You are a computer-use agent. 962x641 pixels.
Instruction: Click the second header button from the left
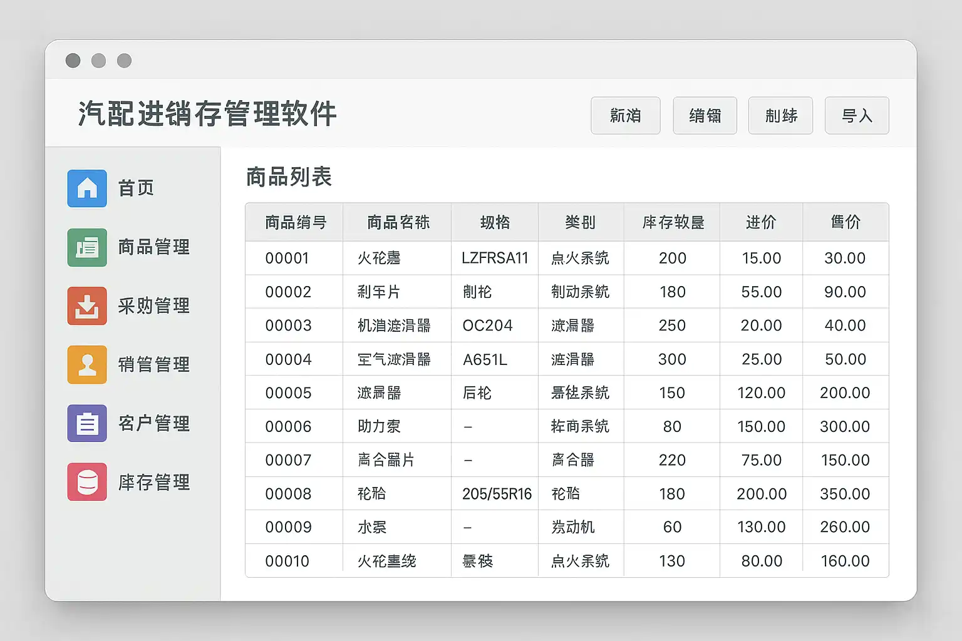[x=705, y=116]
